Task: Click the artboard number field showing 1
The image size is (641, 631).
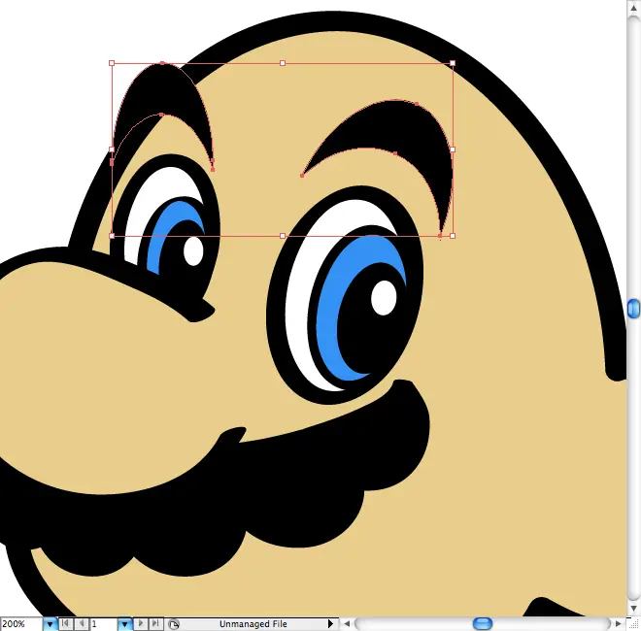Action: coord(103,624)
